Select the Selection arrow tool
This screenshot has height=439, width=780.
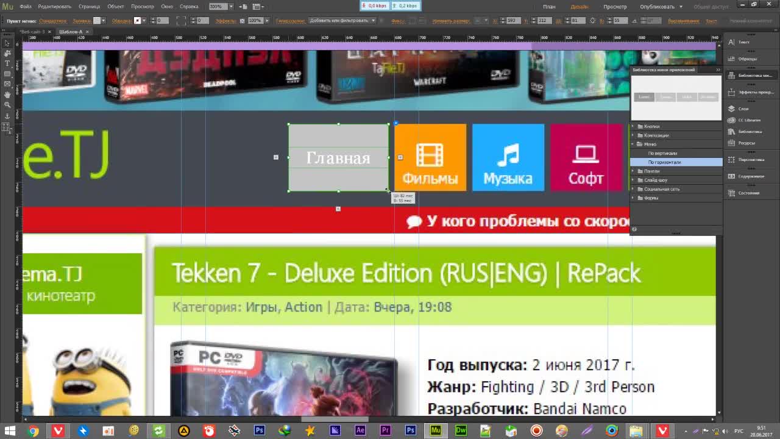pos(7,43)
